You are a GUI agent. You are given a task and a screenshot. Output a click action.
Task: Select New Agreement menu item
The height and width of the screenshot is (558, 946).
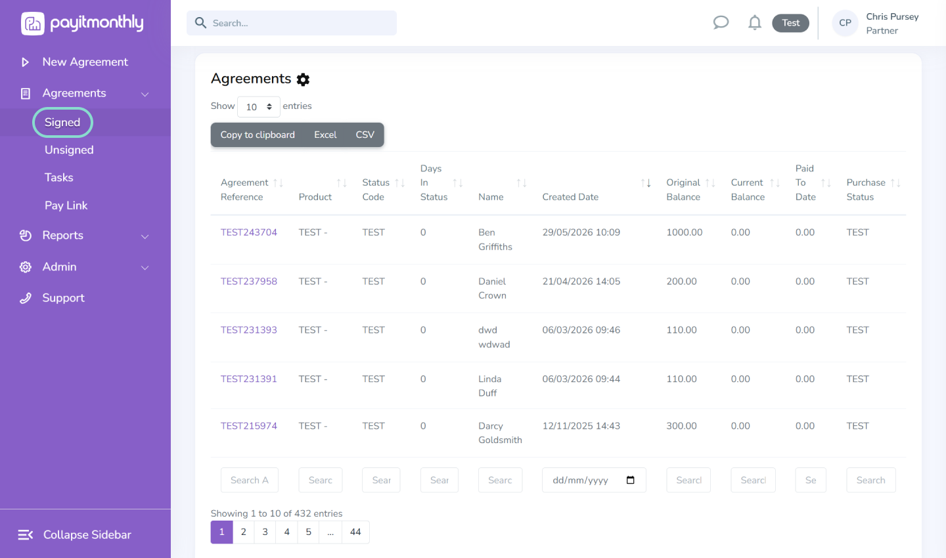pos(85,62)
